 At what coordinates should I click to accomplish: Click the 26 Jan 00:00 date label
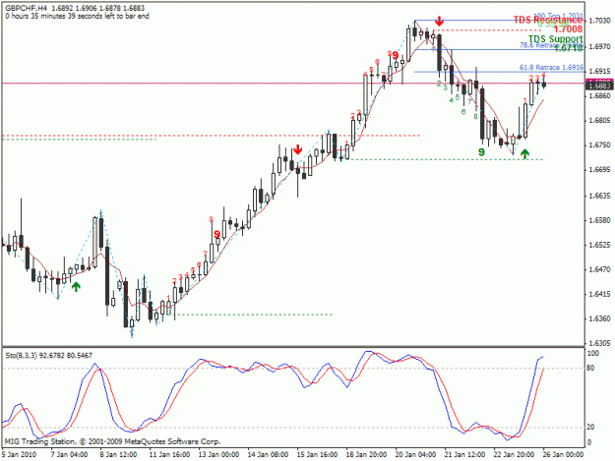point(563,454)
